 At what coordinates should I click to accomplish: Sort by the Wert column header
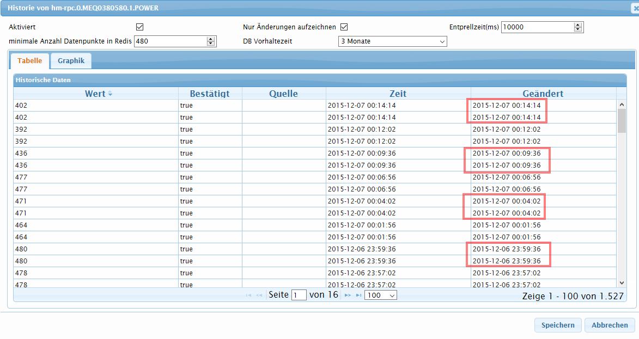coord(96,94)
